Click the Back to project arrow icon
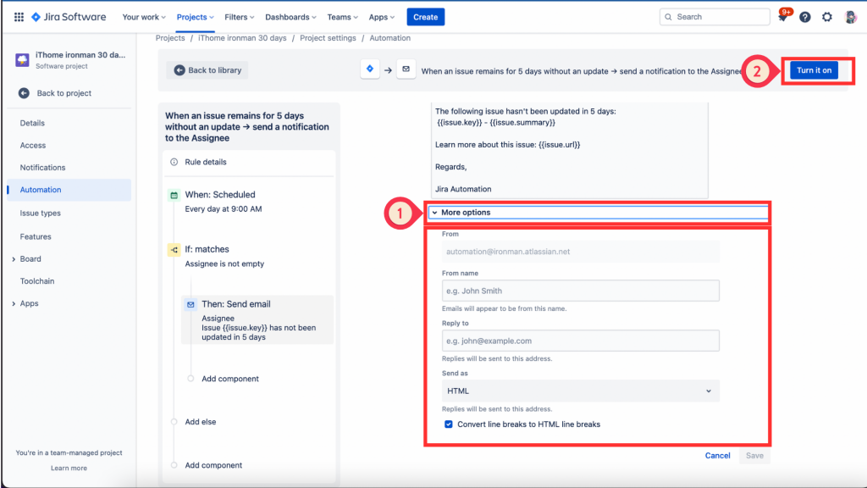The height and width of the screenshot is (488, 867). [24, 93]
